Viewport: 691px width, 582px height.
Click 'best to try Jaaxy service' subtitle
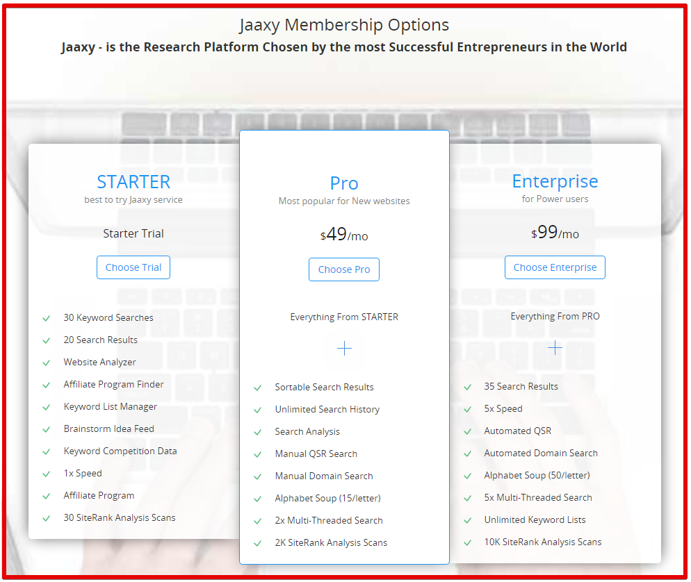point(133,200)
